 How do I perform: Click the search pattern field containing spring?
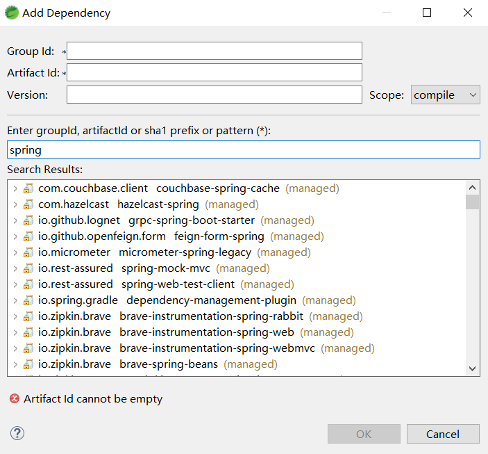click(243, 149)
